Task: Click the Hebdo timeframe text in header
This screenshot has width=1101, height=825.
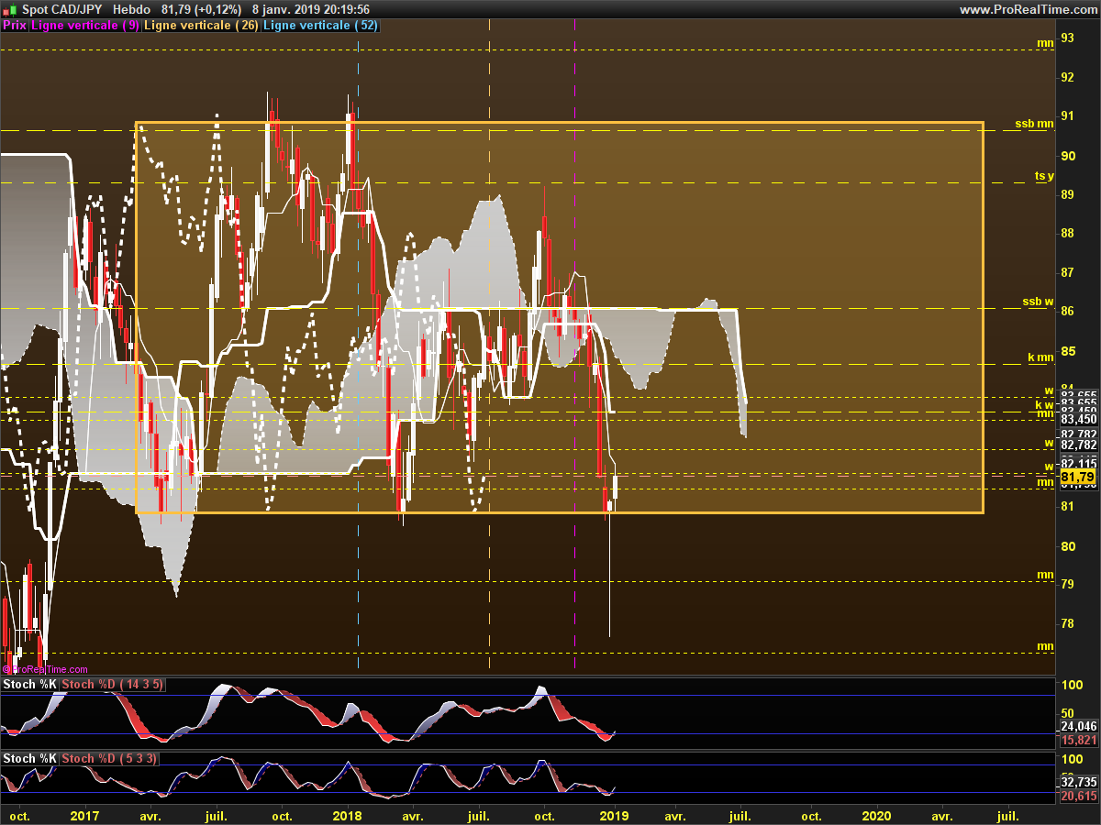Action: (132, 9)
